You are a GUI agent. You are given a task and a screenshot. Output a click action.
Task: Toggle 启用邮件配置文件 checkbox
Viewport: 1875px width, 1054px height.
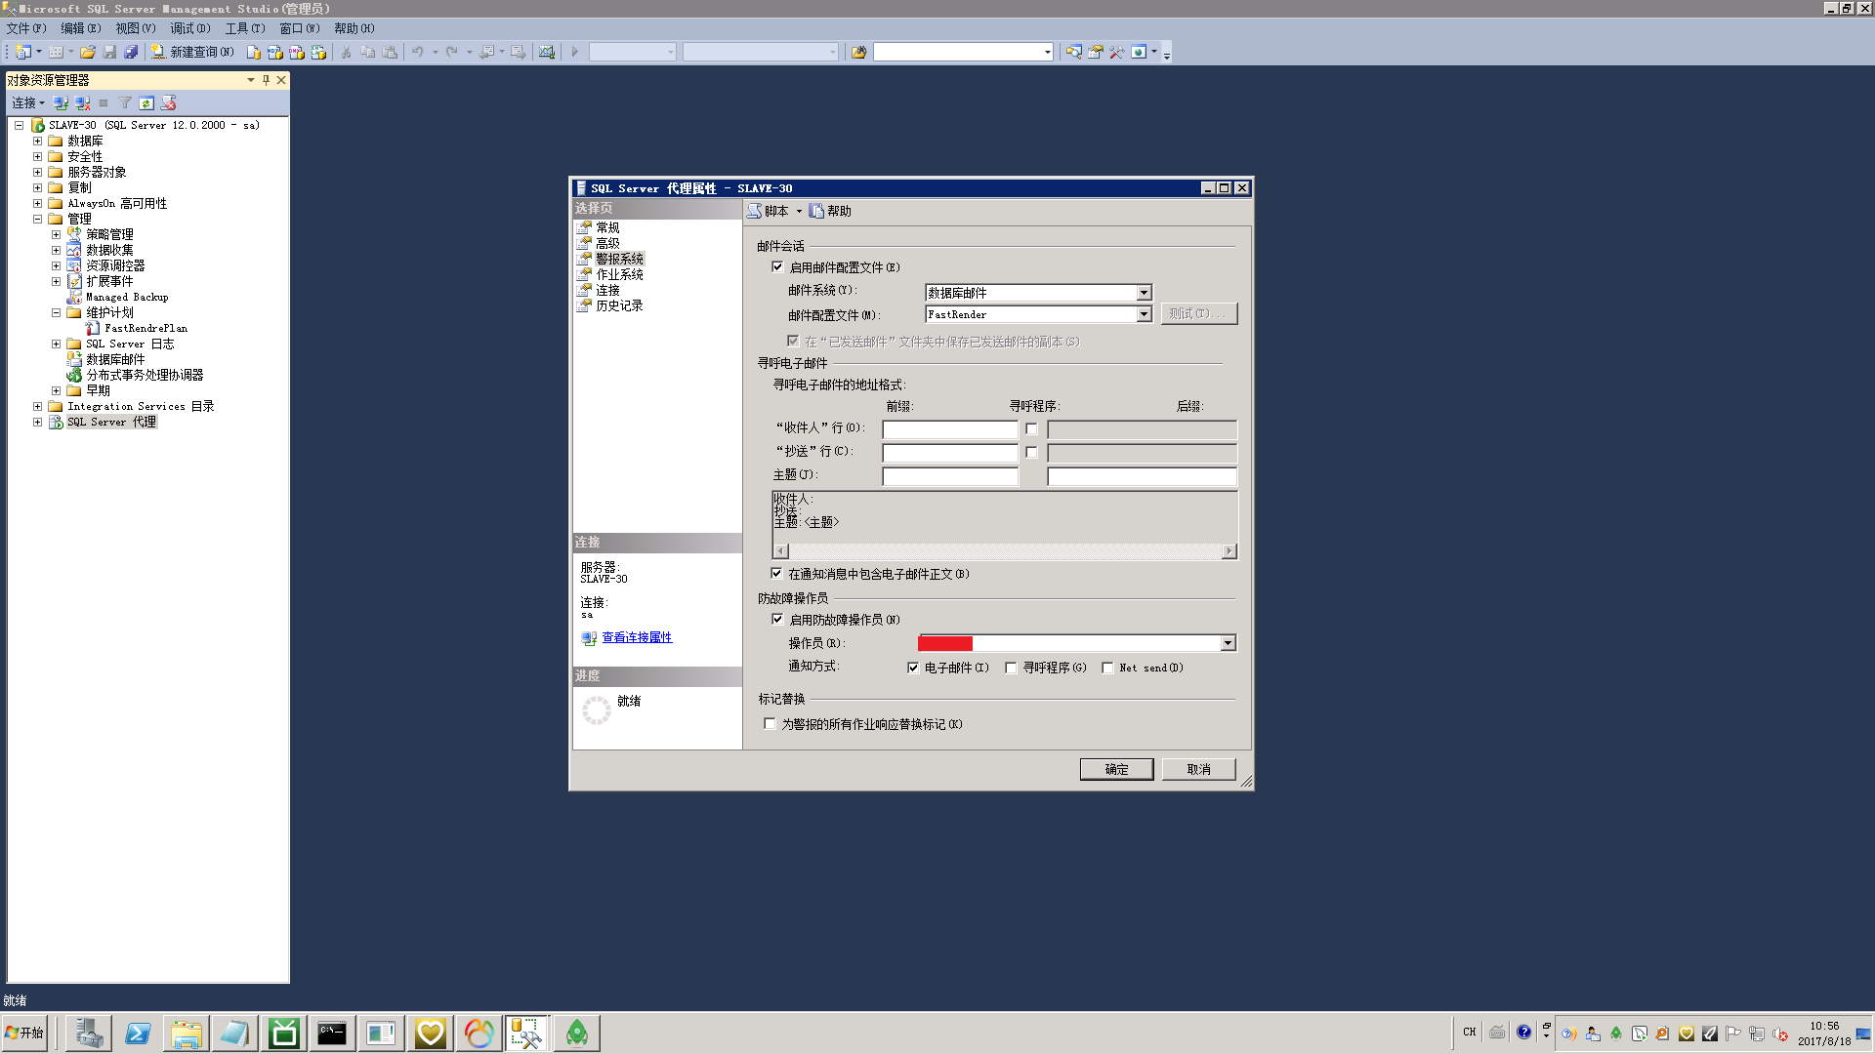(777, 266)
